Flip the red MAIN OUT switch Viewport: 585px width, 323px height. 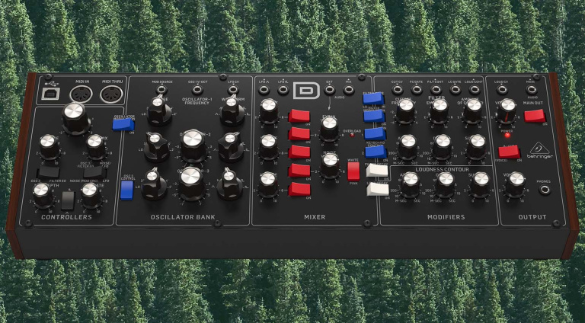click(x=534, y=115)
